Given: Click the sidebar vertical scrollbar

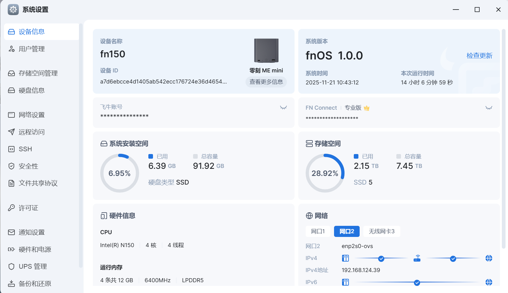Looking at the screenshot, I should click(81, 145).
